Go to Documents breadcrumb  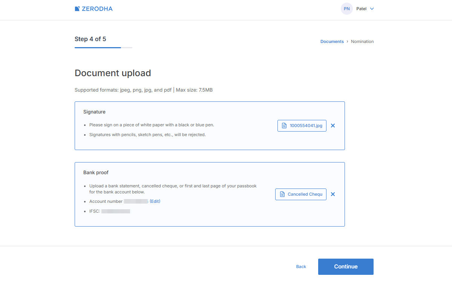pyautogui.click(x=332, y=41)
